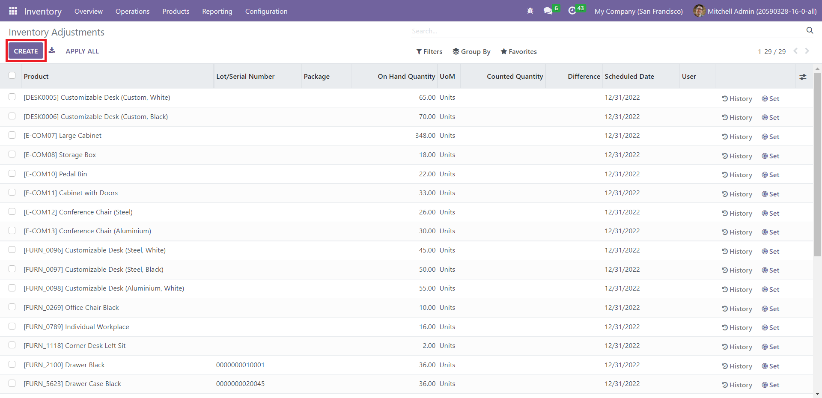Screen dimensions: 822x398
Task: Click the 1-29 / 29 pager text
Action: point(771,51)
